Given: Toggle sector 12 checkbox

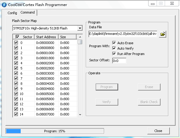Looking at the screenshot, I should (16, 104).
